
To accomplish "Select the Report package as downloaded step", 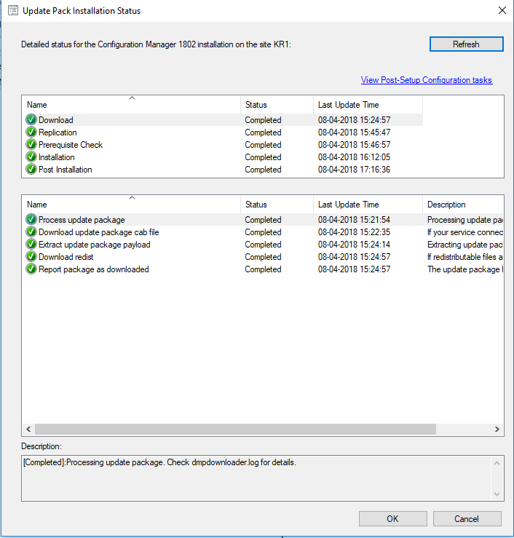I will (263, 269).
